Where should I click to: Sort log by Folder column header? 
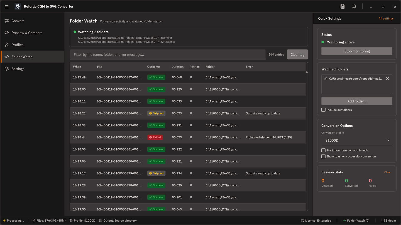[210, 67]
